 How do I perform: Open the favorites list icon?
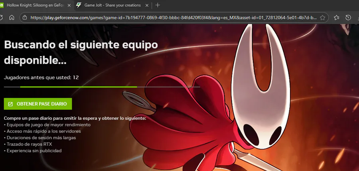coord(336,17)
